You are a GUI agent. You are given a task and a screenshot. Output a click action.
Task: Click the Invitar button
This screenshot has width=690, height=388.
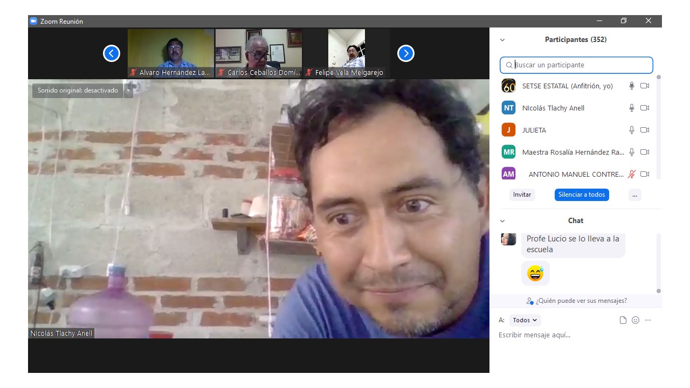coord(522,195)
